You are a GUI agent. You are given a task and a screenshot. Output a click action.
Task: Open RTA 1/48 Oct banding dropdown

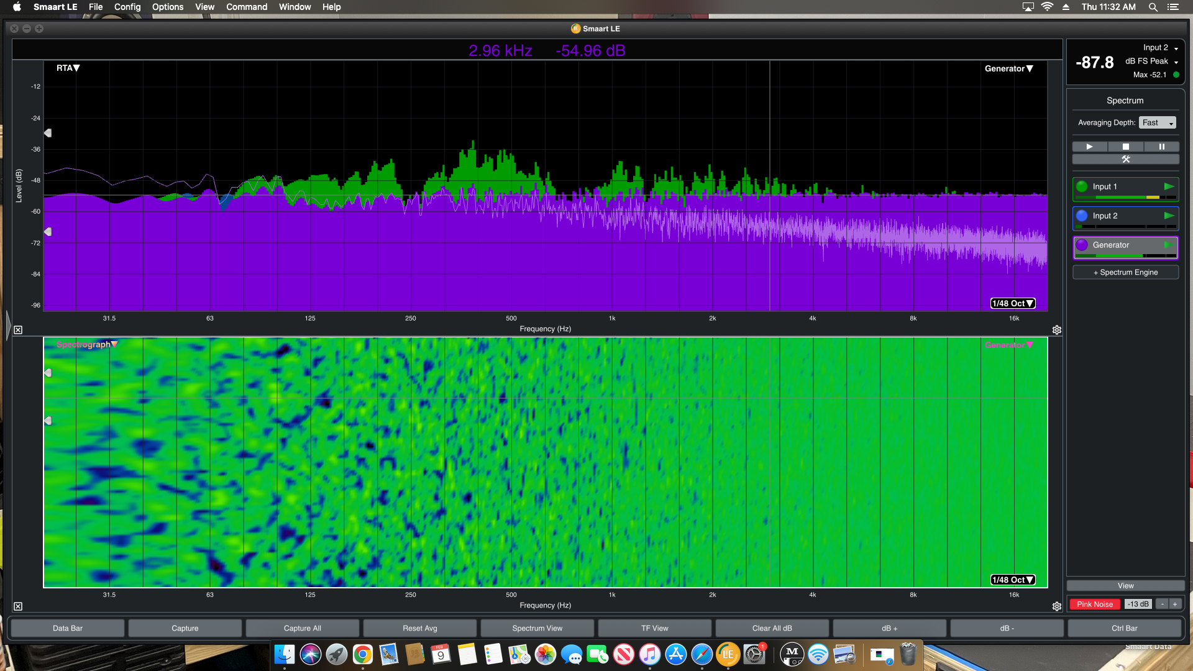tap(1012, 303)
